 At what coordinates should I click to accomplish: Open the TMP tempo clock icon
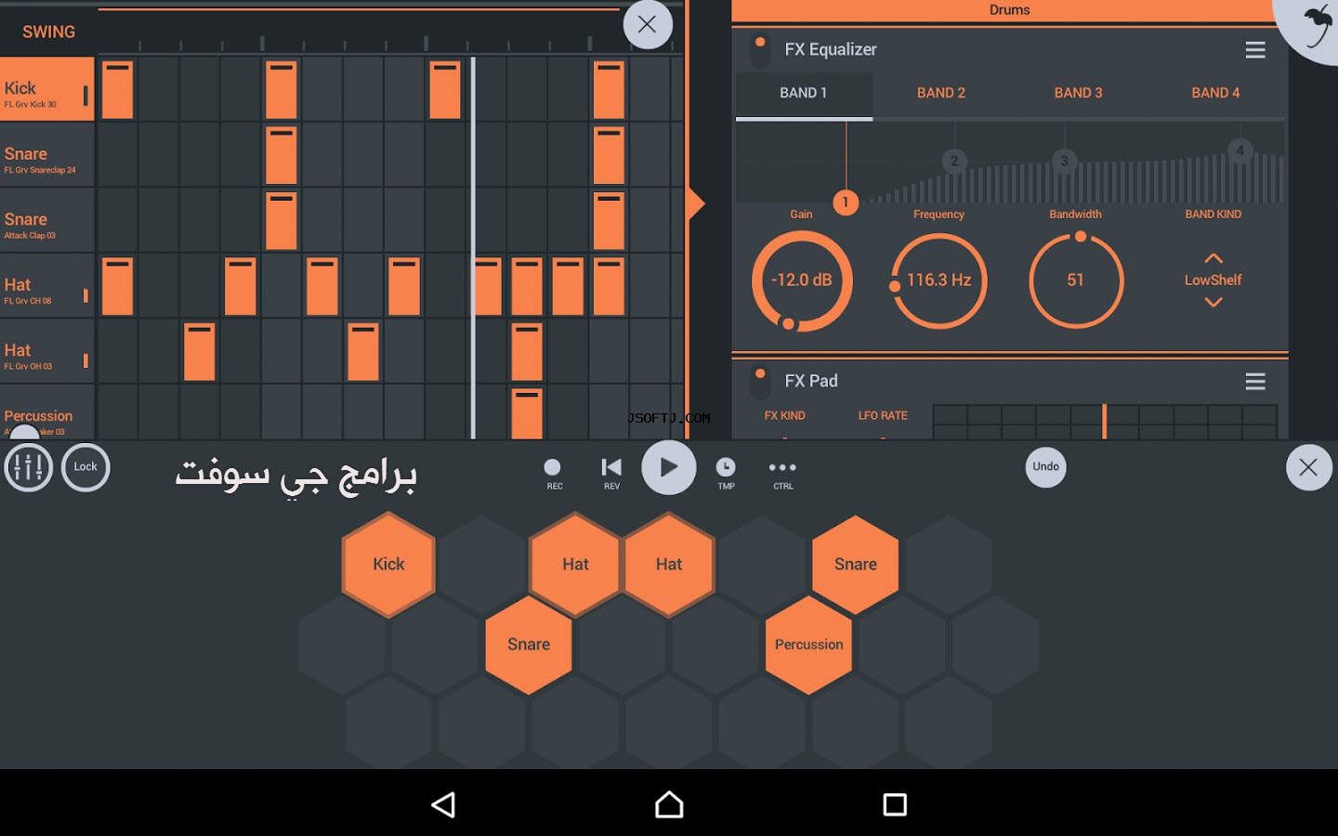[726, 473]
